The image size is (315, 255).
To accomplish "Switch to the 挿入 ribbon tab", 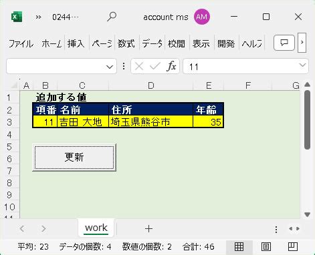I will pos(76,43).
